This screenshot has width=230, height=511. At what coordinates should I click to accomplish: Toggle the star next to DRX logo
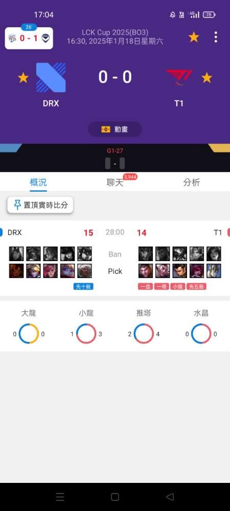[x=23, y=78]
